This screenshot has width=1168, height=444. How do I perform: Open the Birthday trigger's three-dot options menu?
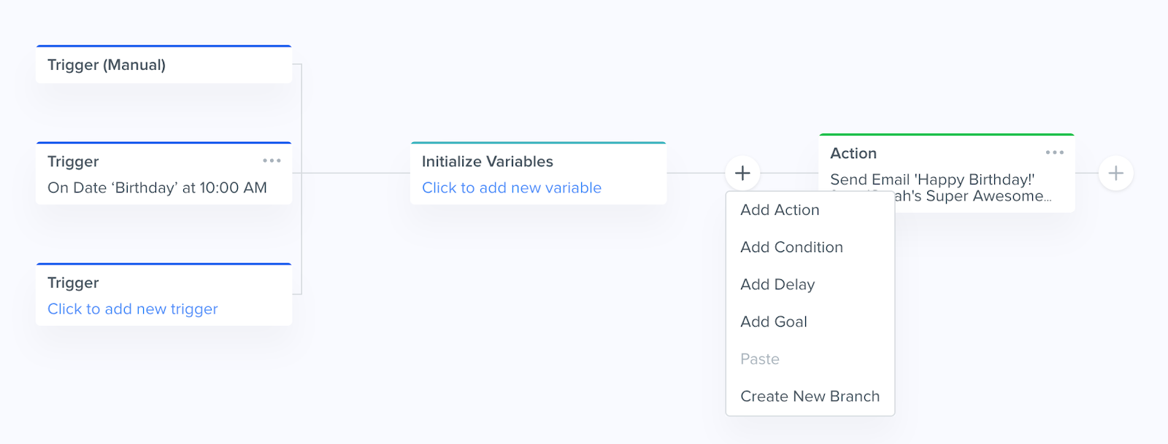pyautogui.click(x=272, y=160)
